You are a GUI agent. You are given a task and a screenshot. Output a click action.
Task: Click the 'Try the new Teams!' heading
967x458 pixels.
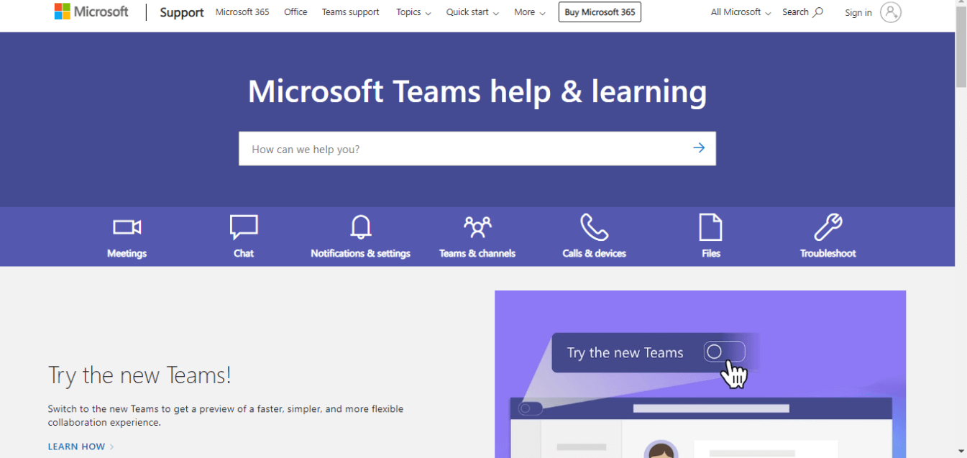point(139,375)
